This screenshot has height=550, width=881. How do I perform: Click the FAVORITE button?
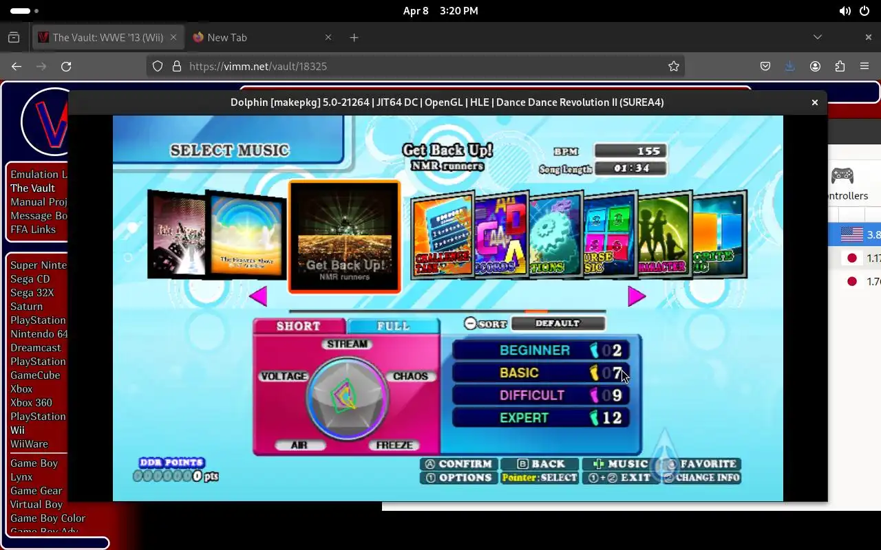(701, 464)
